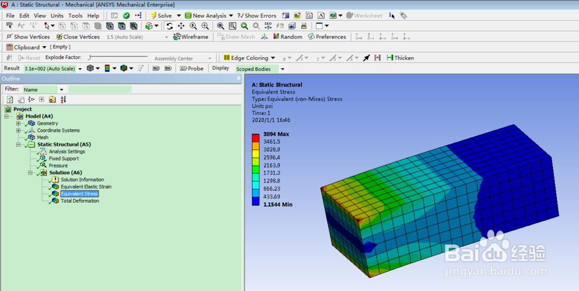
Task: Open the Solve dropdown arrow
Action: tap(179, 16)
